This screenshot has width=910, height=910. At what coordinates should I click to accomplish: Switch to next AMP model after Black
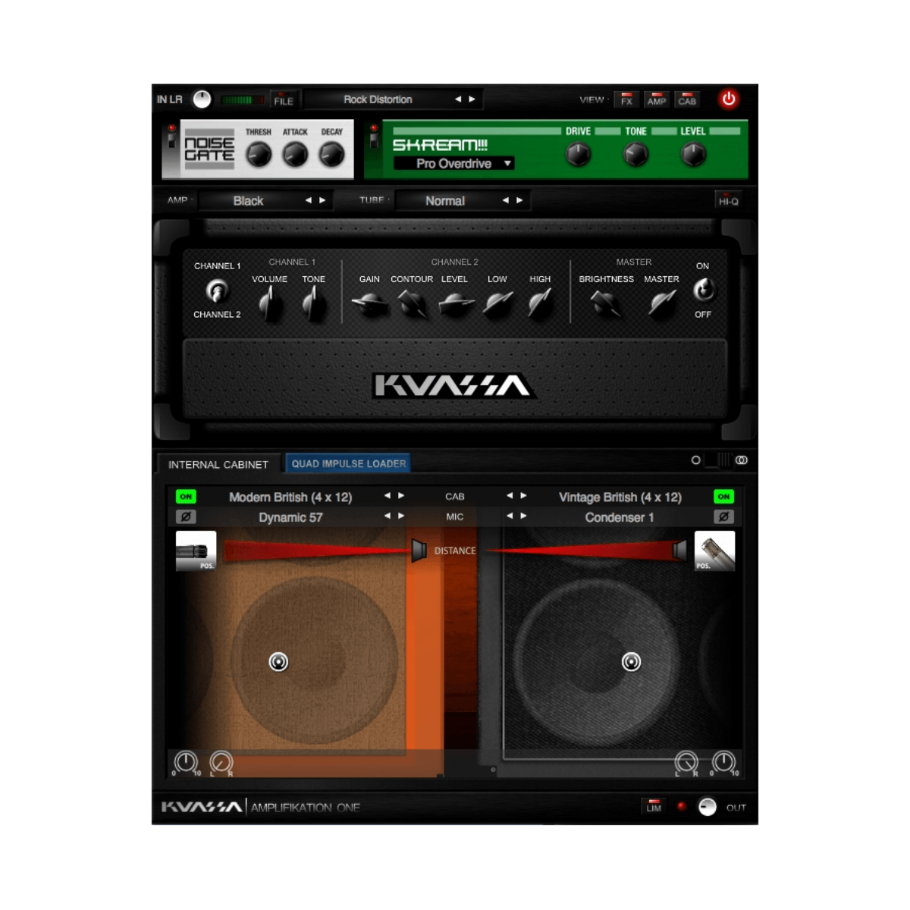click(322, 200)
